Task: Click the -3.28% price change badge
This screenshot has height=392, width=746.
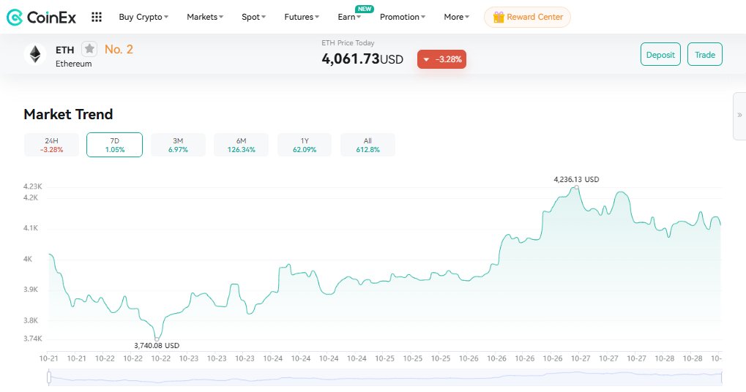Action: click(441, 59)
